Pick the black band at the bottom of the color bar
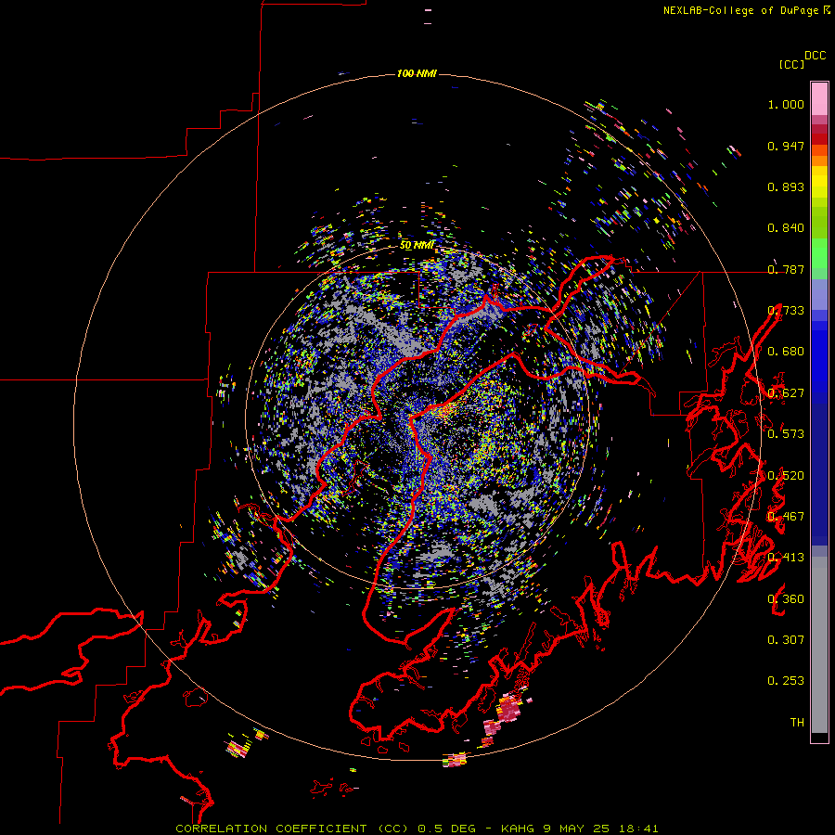This screenshot has width=835, height=835. pos(819,738)
